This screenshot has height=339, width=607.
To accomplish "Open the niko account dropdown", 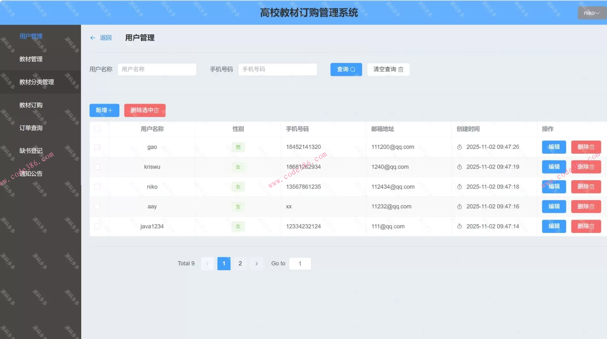I will tap(592, 13).
